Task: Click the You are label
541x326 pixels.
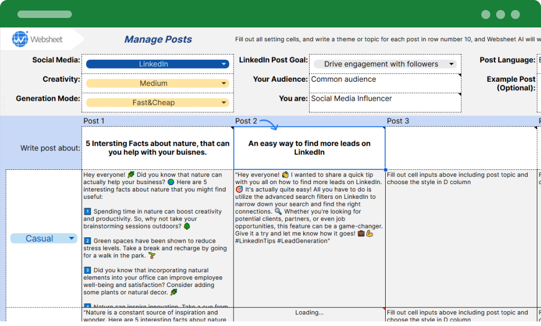Action: coord(293,99)
